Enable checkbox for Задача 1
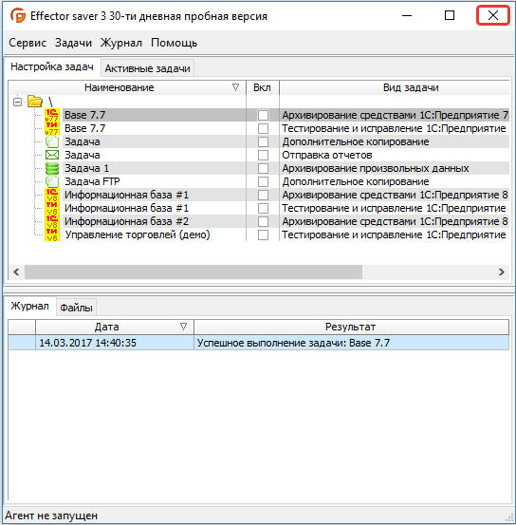516x525 pixels. click(263, 168)
